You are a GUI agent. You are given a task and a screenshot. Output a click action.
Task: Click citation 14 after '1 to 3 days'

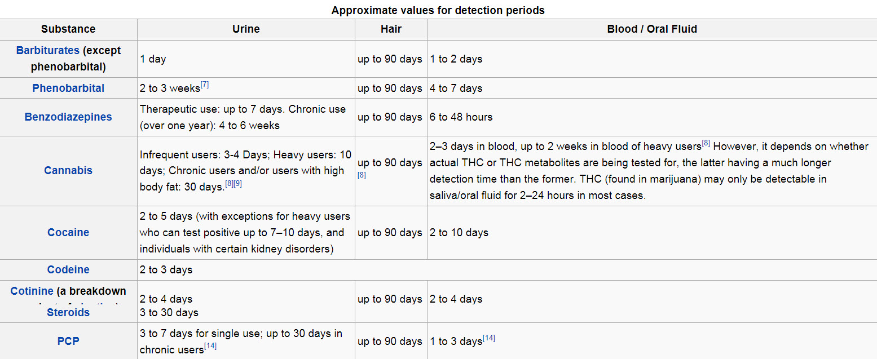[489, 338]
